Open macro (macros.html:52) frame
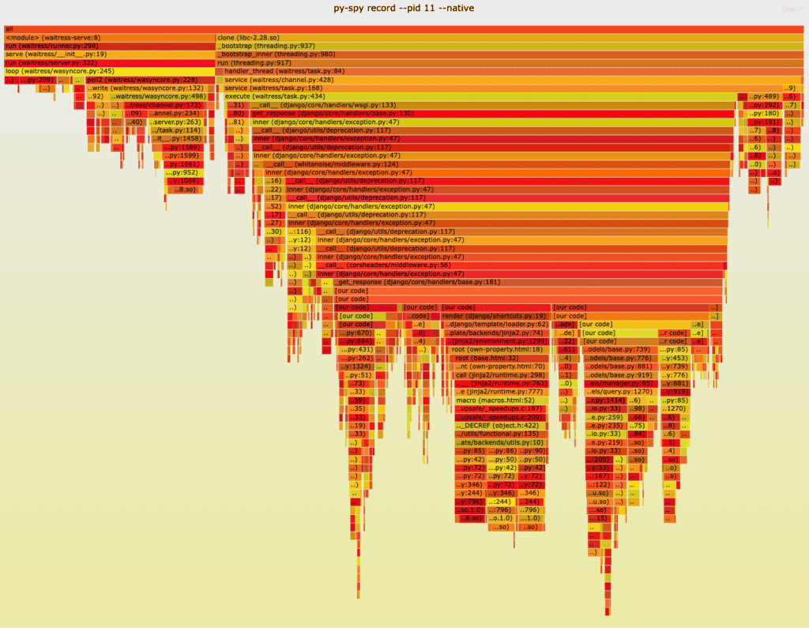This screenshot has width=809, height=628. pyautogui.click(x=502, y=400)
